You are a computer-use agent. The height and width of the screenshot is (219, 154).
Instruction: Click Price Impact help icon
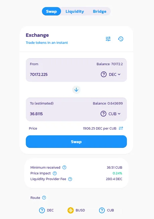click(55, 173)
